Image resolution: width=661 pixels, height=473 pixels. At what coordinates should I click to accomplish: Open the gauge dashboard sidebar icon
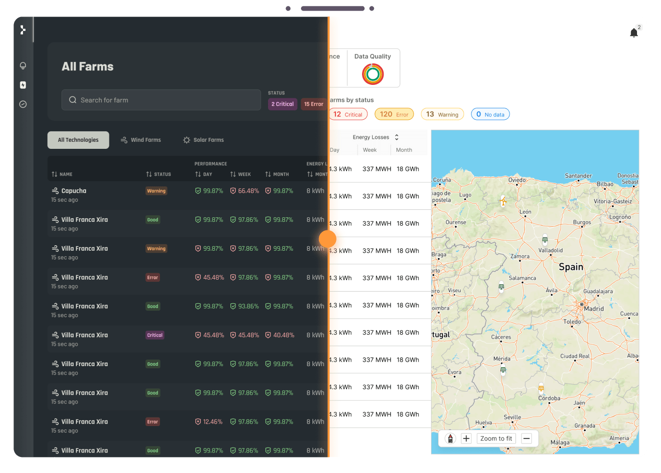(x=23, y=104)
